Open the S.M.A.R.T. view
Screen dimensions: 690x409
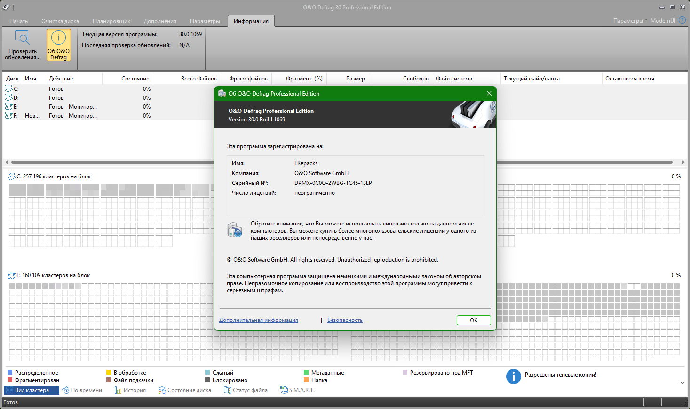pos(297,390)
